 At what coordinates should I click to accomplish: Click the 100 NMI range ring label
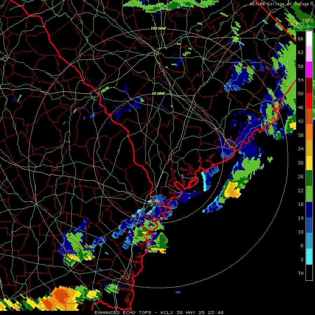(158, 28)
